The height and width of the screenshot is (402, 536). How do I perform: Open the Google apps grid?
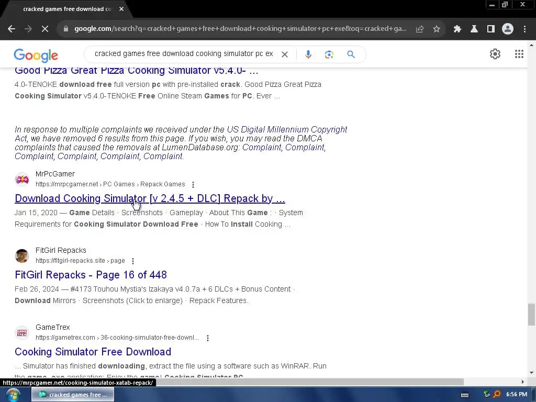point(519,54)
